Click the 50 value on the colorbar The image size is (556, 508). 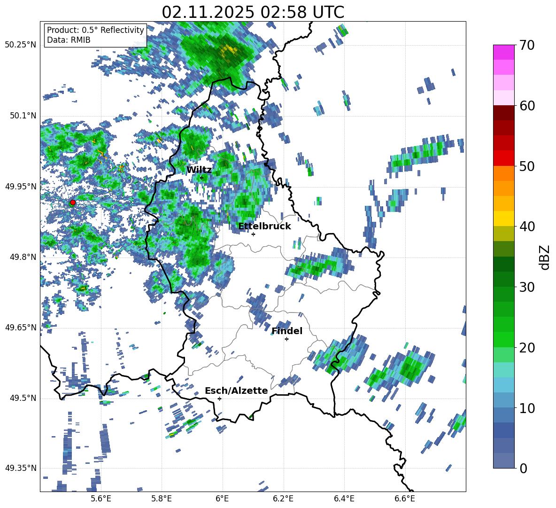click(x=527, y=166)
